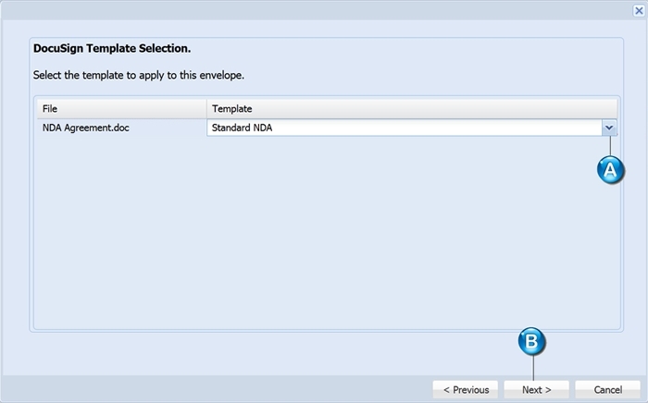The image size is (648, 403).
Task: Click the blue callout marker A
Action: pos(610,170)
